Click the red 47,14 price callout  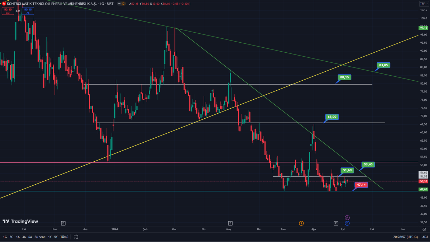click(x=362, y=185)
